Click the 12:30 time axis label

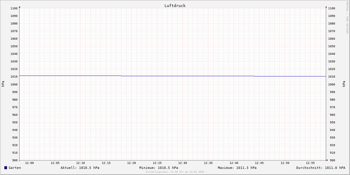pyautogui.click(x=183, y=163)
